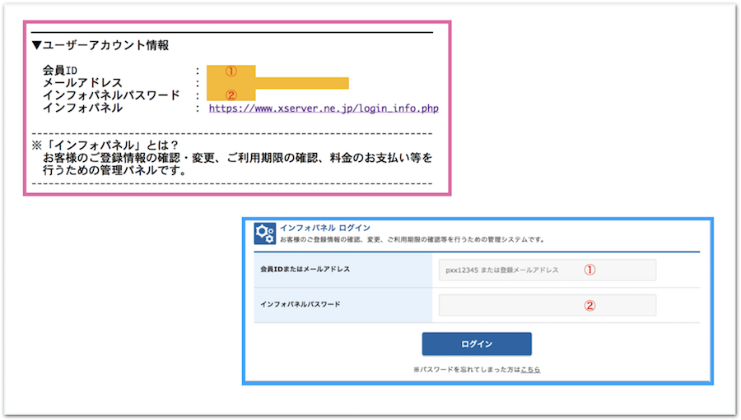Click the ※パスワードを忘れてしまった方は text
The height and width of the screenshot is (420, 741).
click(x=466, y=370)
